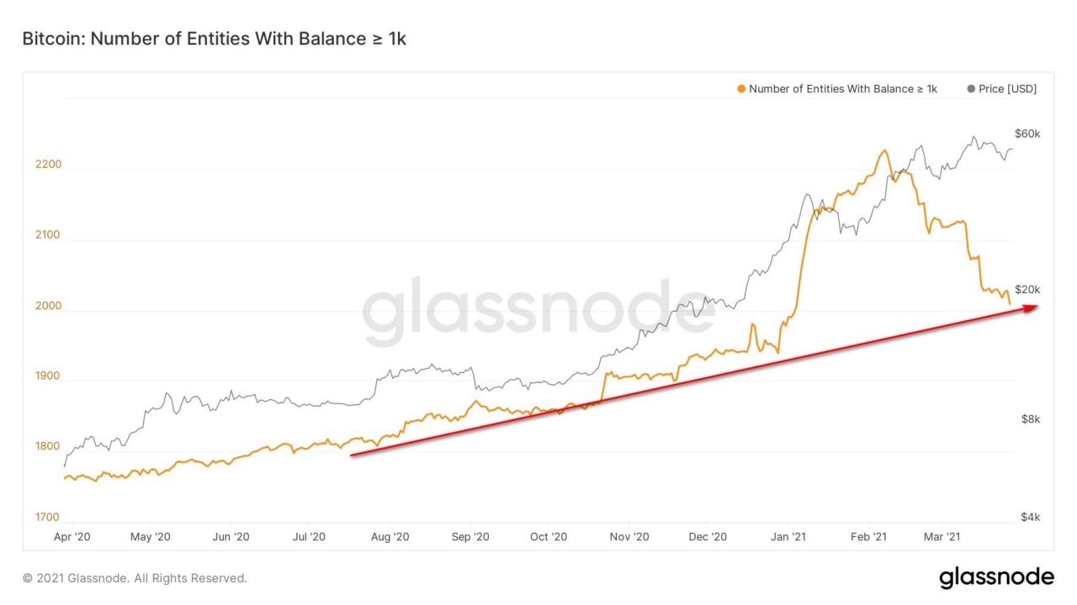The height and width of the screenshot is (605, 1077).
Task: Select the Apr '20 x-axis label
Action: pyautogui.click(x=72, y=537)
